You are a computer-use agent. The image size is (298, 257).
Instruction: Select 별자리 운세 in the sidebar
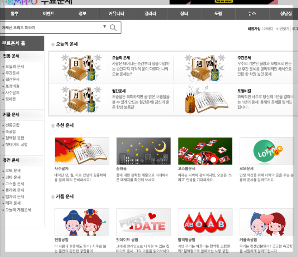(15, 196)
